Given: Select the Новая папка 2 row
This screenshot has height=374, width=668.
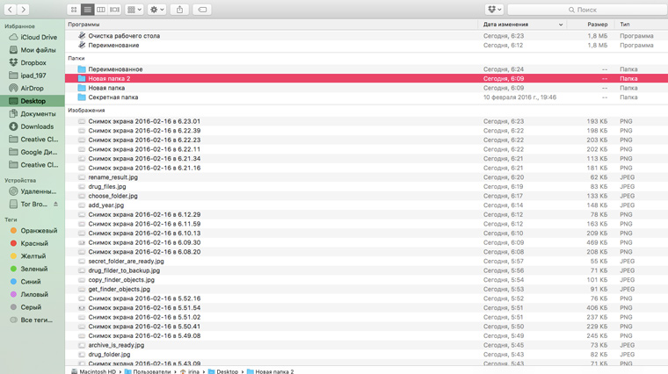Looking at the screenshot, I should click(x=367, y=78).
